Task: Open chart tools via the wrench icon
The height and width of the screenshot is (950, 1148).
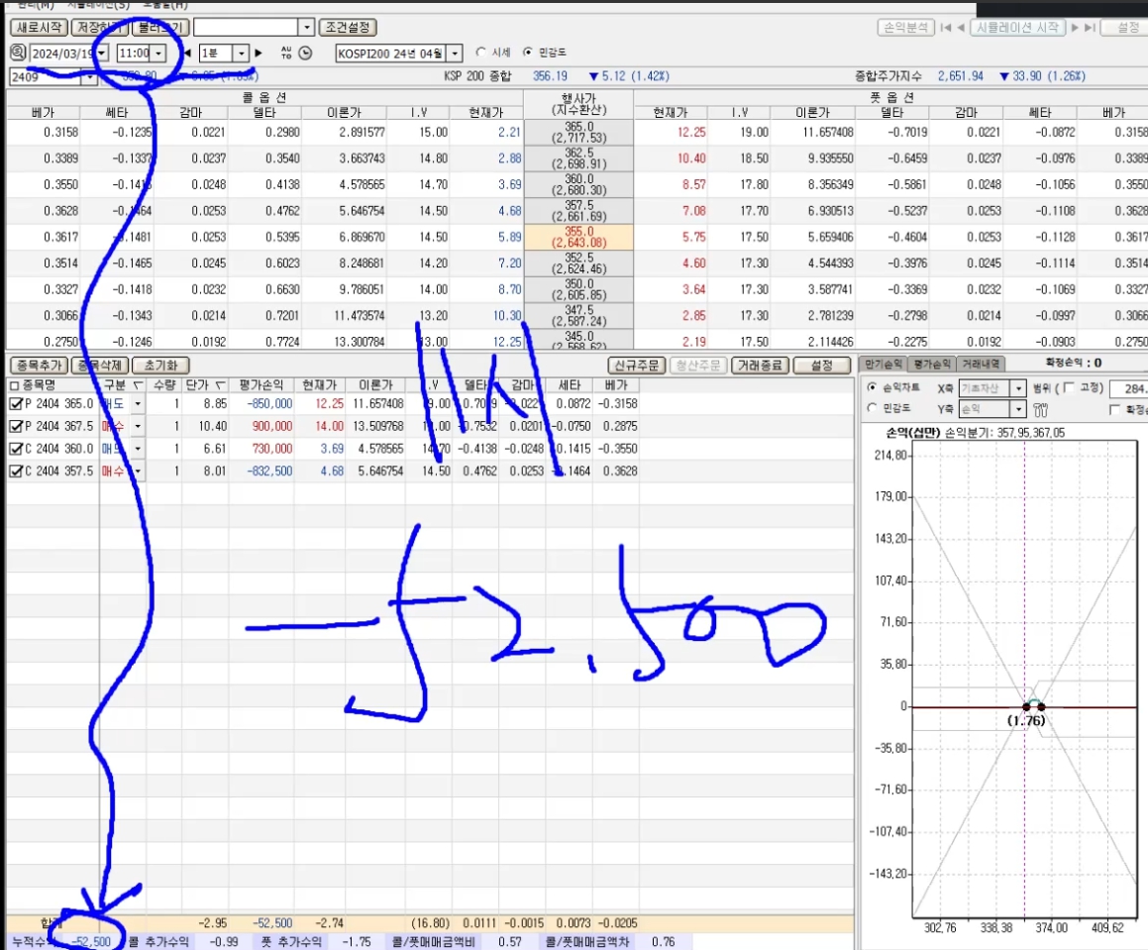Action: (1040, 409)
